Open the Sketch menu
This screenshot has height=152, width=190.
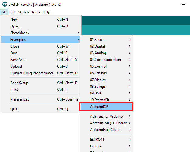(x=23, y=12)
